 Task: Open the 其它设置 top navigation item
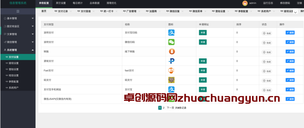click(x=61, y=3)
